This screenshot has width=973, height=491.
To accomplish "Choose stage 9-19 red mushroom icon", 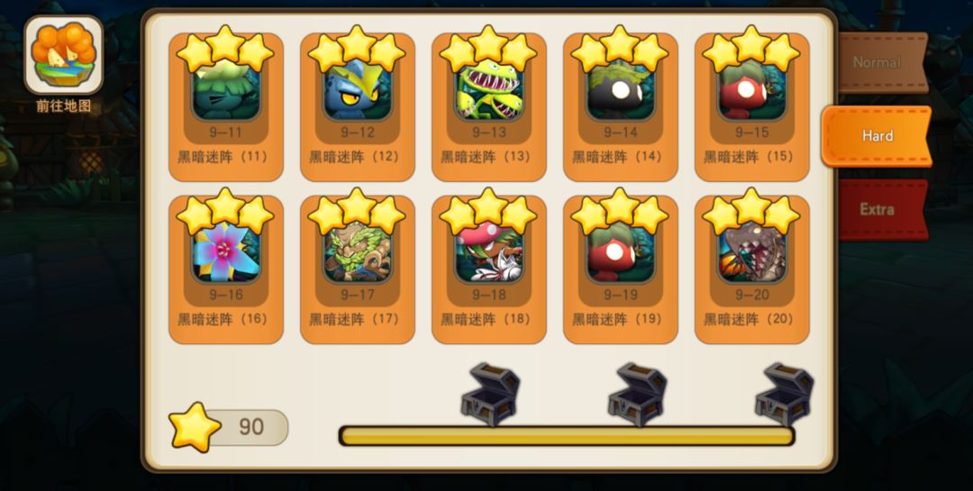I will pyautogui.click(x=621, y=252).
